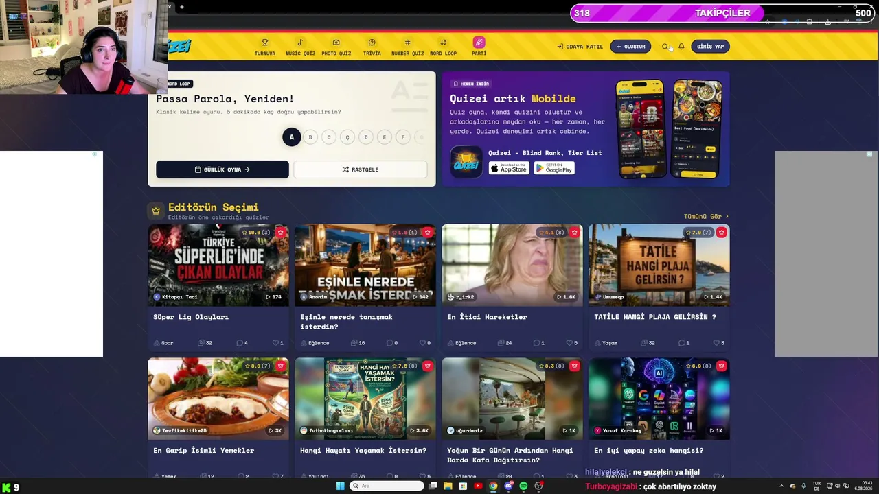Screen dimensions: 879x494
Task: Open author Yusuf Karakaş profile
Action: click(x=617, y=431)
